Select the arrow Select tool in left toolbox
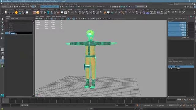This screenshot has width=196, height=110. pos(2,19)
